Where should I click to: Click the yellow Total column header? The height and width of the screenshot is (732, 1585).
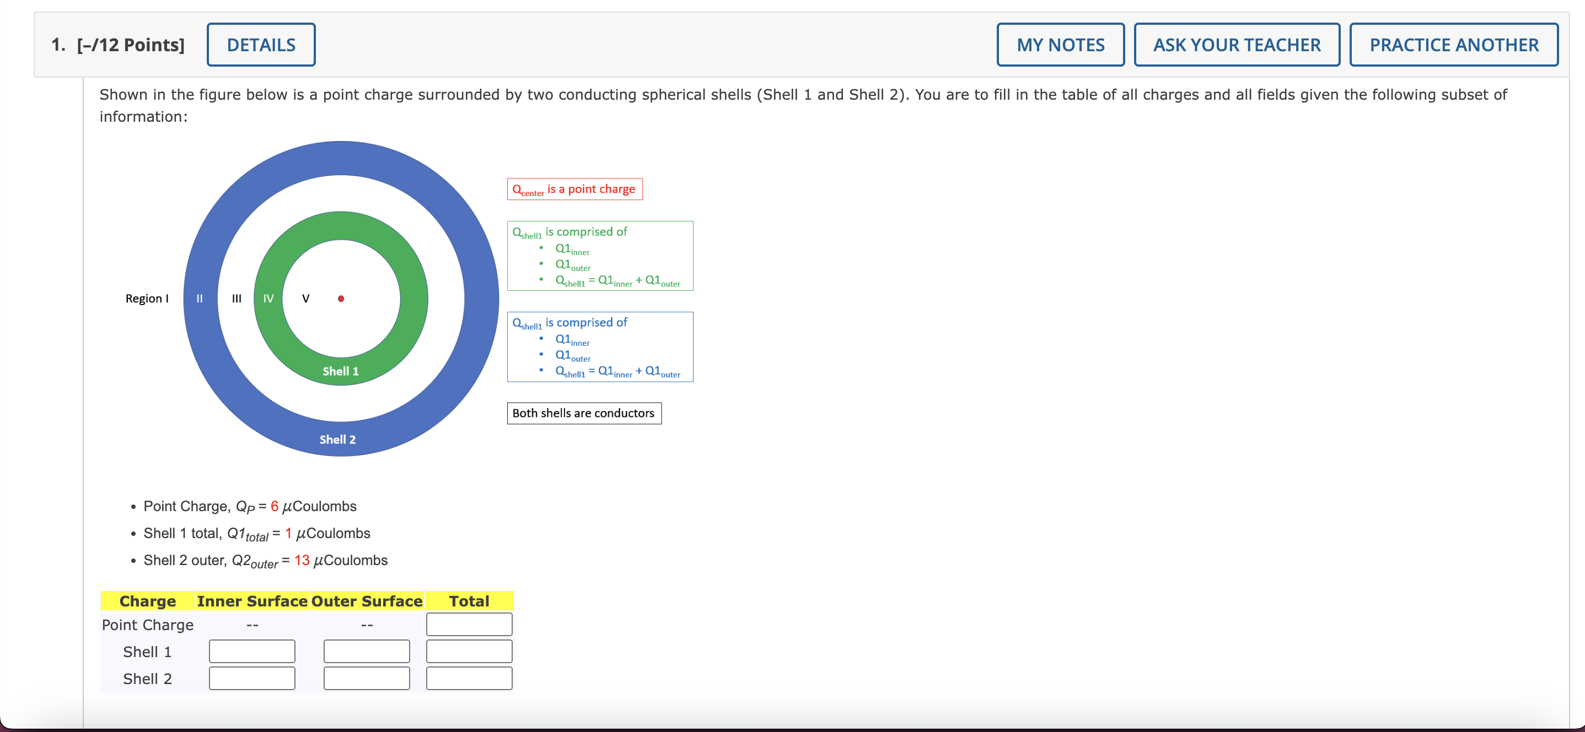[x=469, y=601]
